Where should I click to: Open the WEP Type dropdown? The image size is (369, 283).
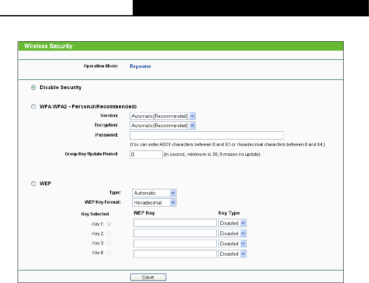pos(154,193)
